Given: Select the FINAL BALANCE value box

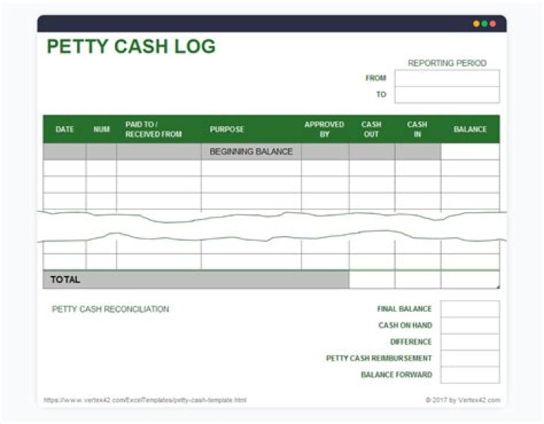Looking at the screenshot, I should pyautogui.click(x=470, y=309).
